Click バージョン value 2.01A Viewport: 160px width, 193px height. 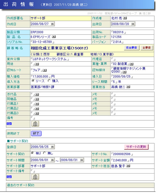click(117, 42)
